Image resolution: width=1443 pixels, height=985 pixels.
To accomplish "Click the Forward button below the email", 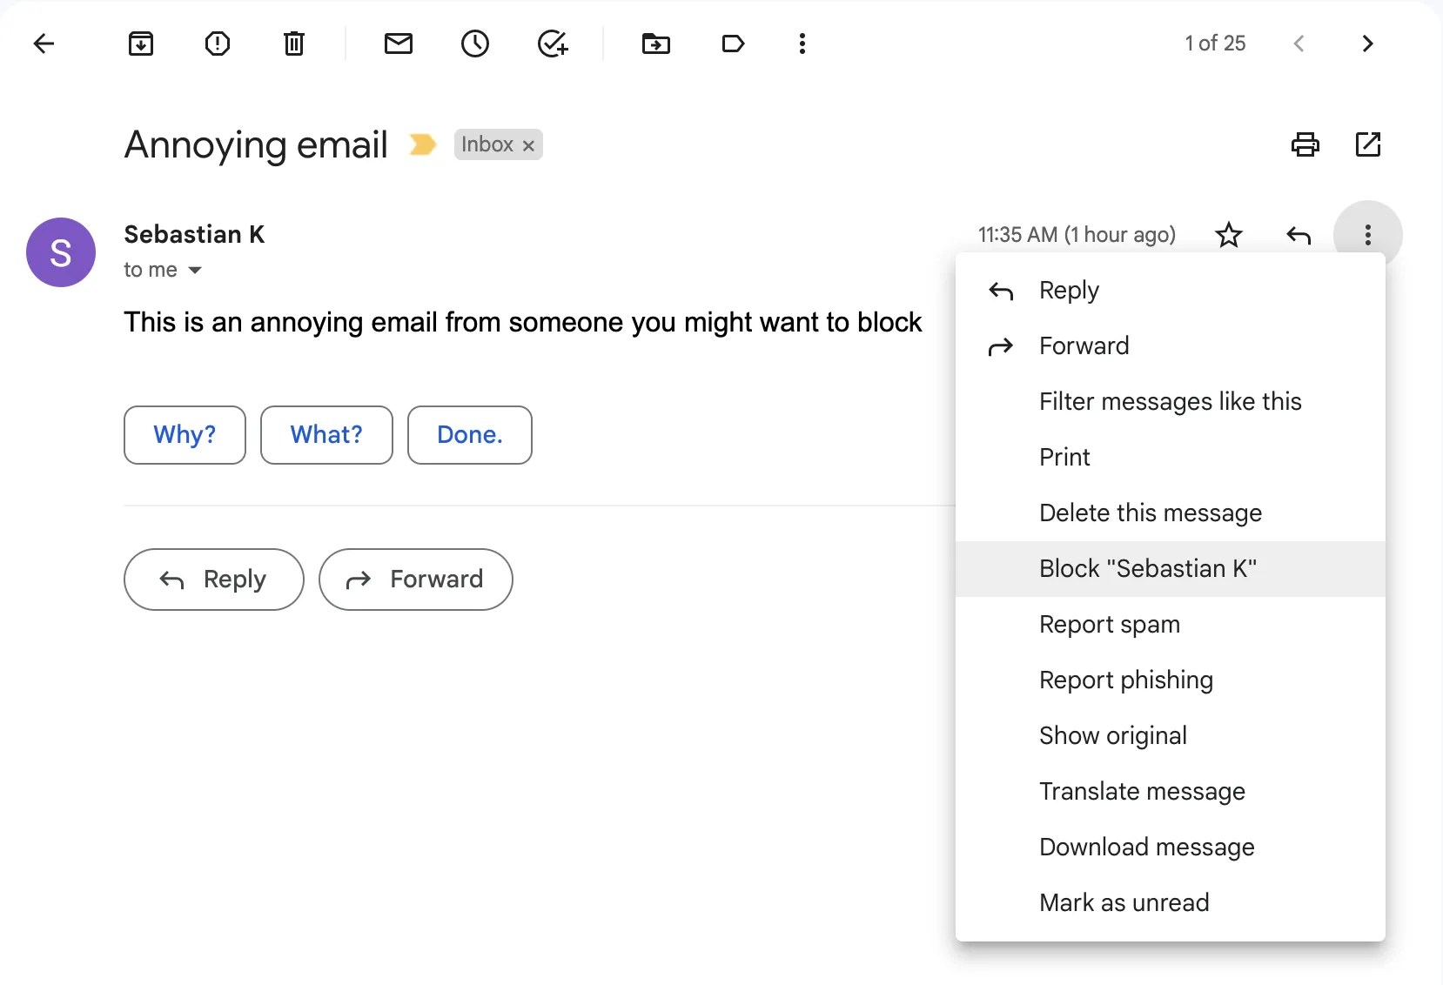I will point(416,579).
